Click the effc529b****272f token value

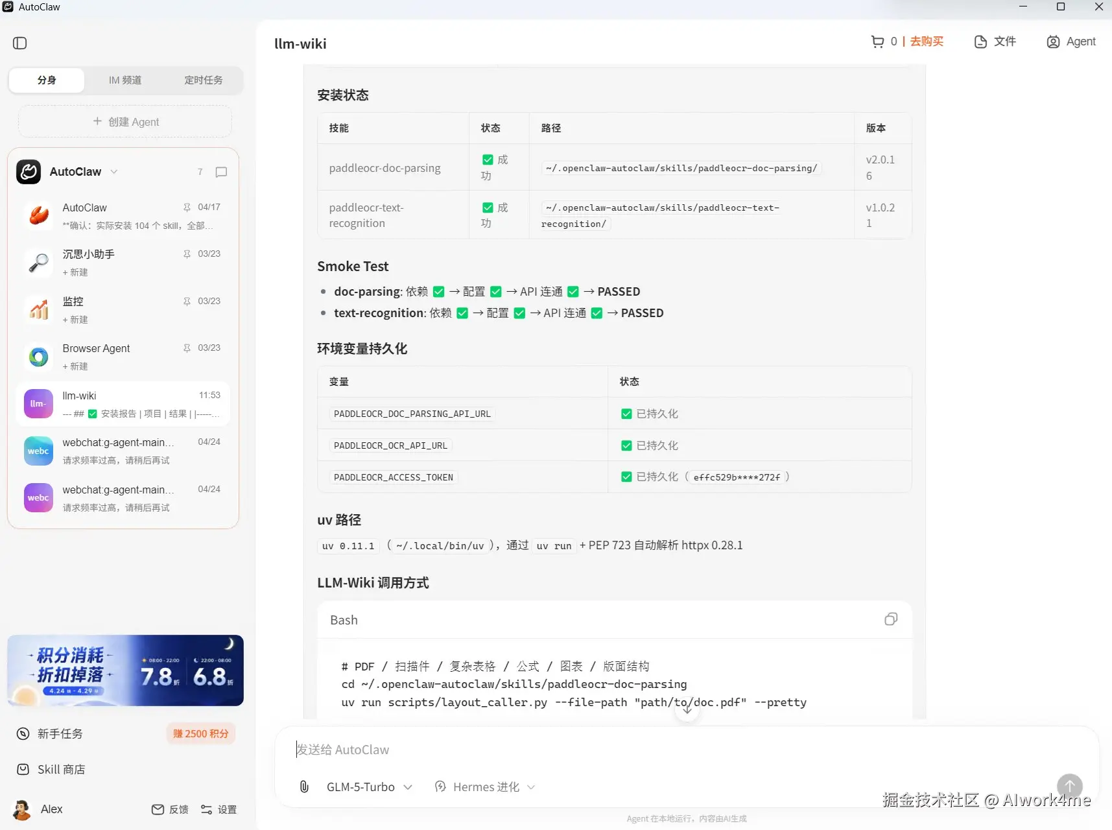point(737,477)
